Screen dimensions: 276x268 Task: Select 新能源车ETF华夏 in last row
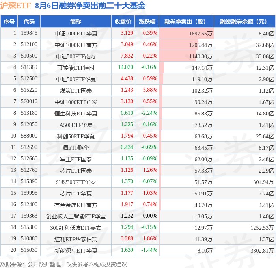tap(76, 251)
